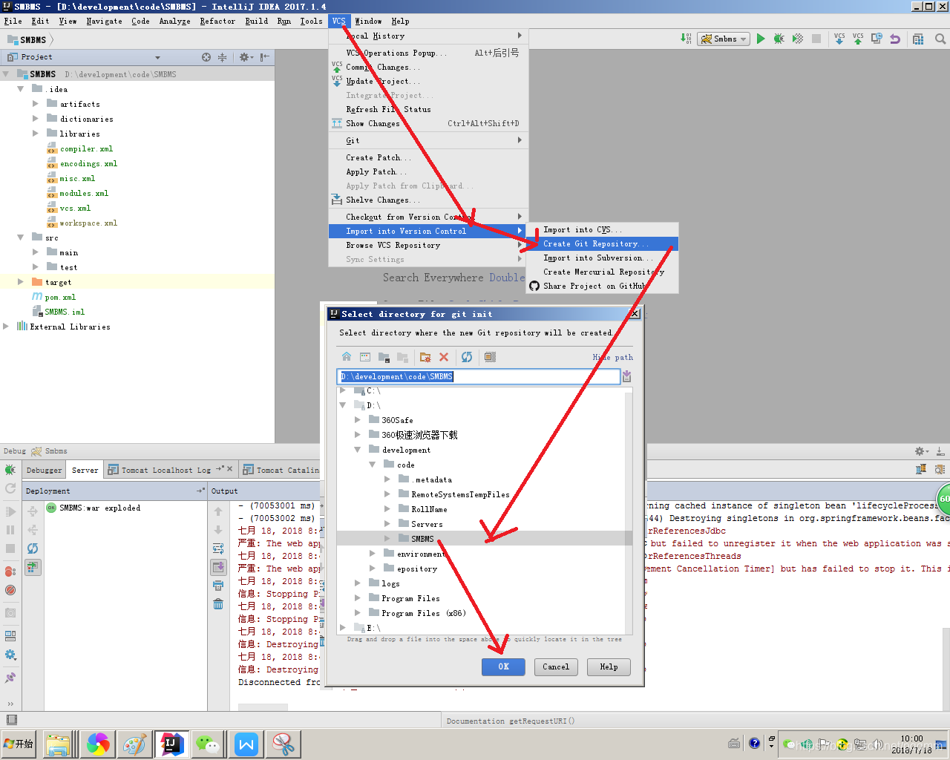Open the Smbms run configuration dropdown
Screen dimensions: 950x760
click(x=724, y=39)
